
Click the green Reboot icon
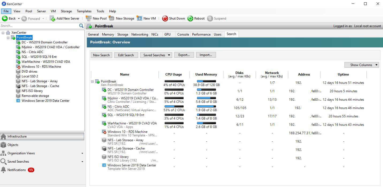(190, 18)
